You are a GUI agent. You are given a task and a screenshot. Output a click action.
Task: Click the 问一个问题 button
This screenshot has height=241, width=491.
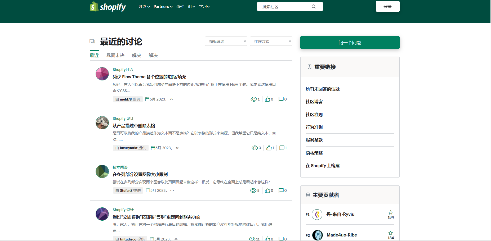click(x=350, y=43)
